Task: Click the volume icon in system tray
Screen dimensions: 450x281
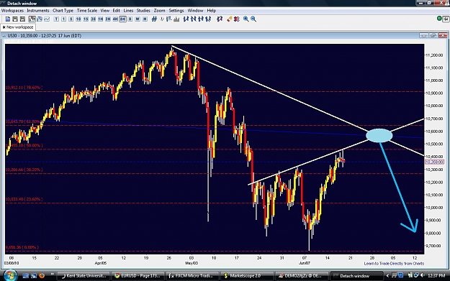Action: (x=422, y=275)
